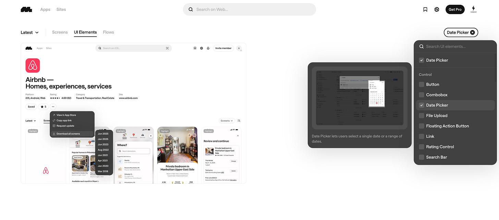Open saved items via the header bookmark icon
The height and width of the screenshot is (220, 499).
425,10
